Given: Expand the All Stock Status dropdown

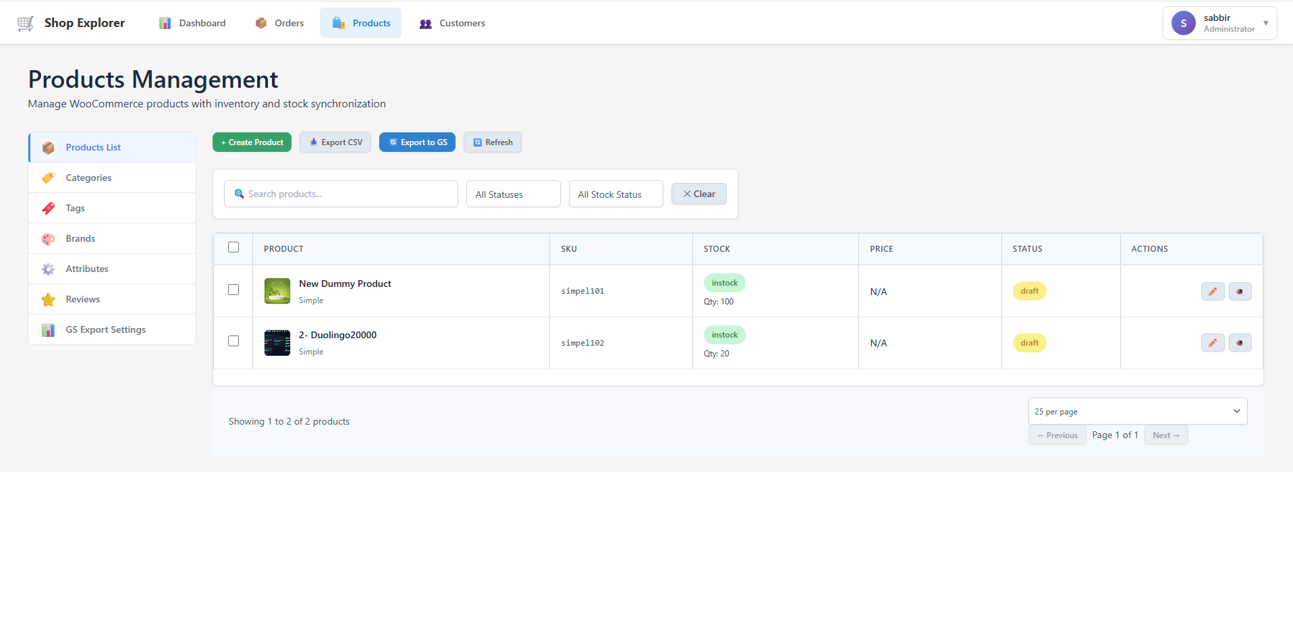Looking at the screenshot, I should pyautogui.click(x=615, y=194).
